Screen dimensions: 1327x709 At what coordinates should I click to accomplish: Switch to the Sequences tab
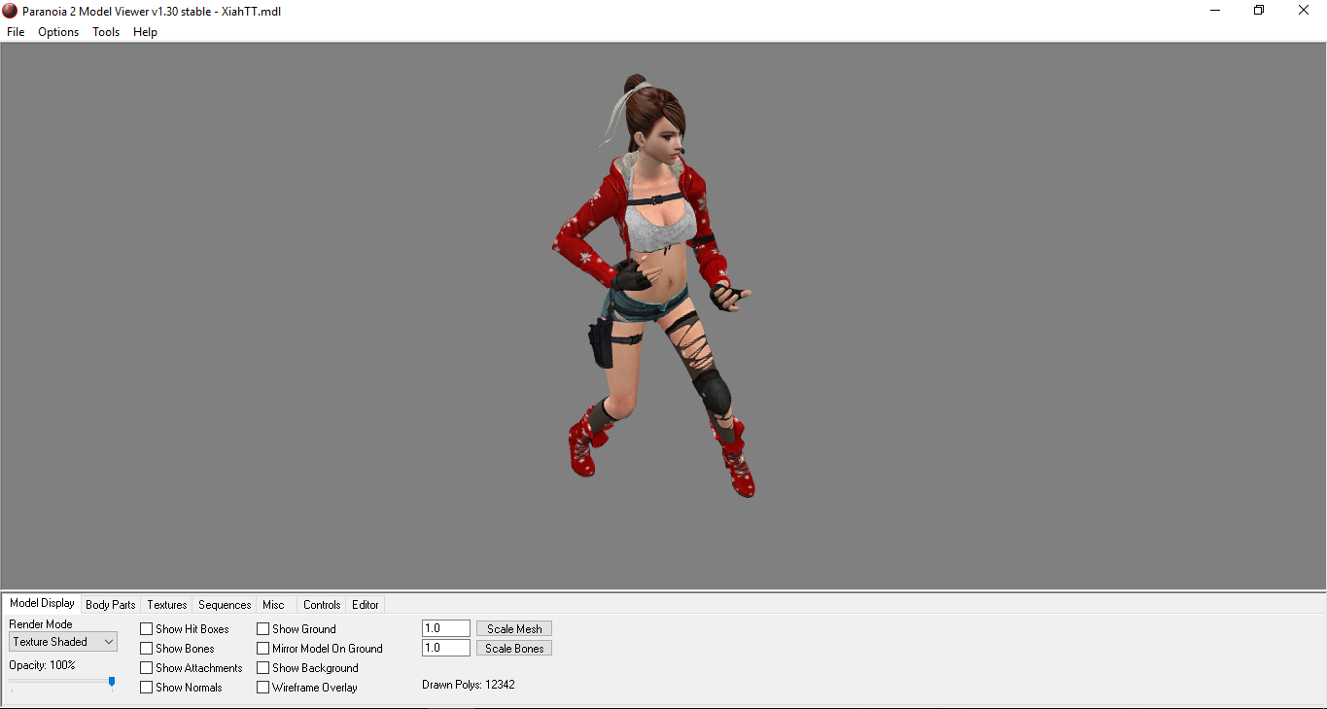225,605
